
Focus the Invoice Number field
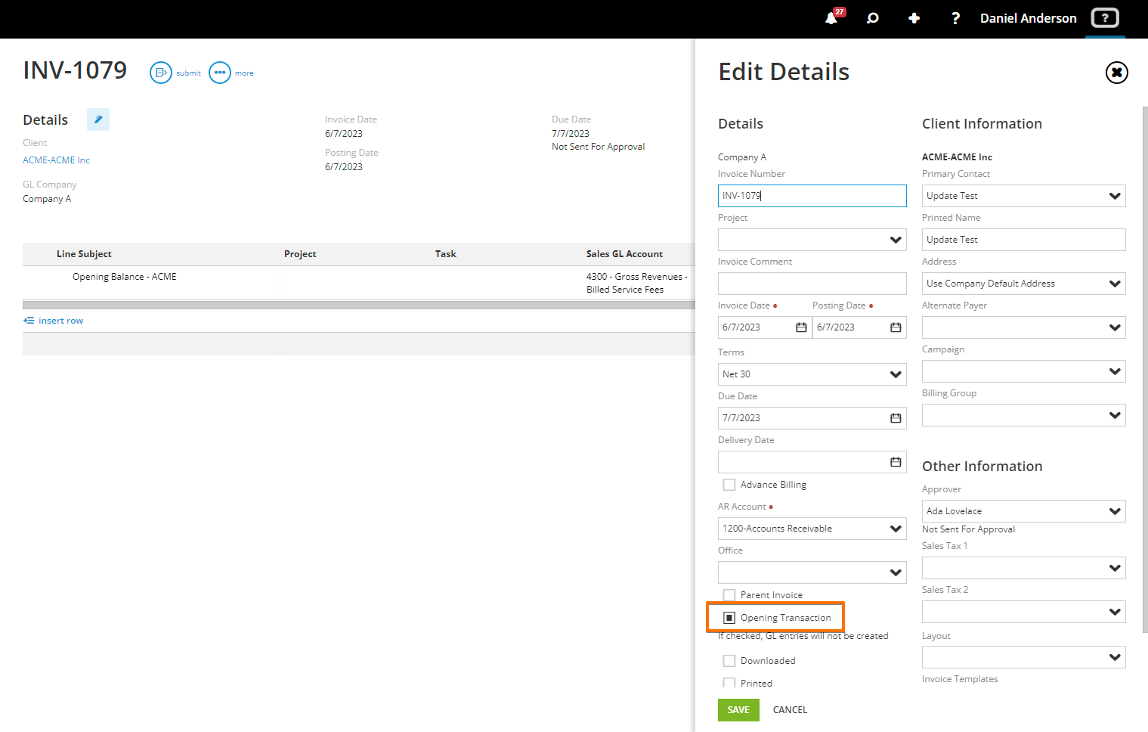(x=812, y=196)
